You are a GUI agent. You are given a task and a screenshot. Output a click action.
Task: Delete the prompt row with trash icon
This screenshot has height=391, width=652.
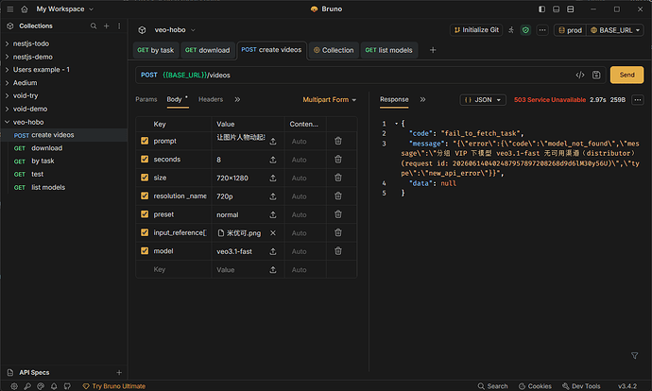point(338,141)
